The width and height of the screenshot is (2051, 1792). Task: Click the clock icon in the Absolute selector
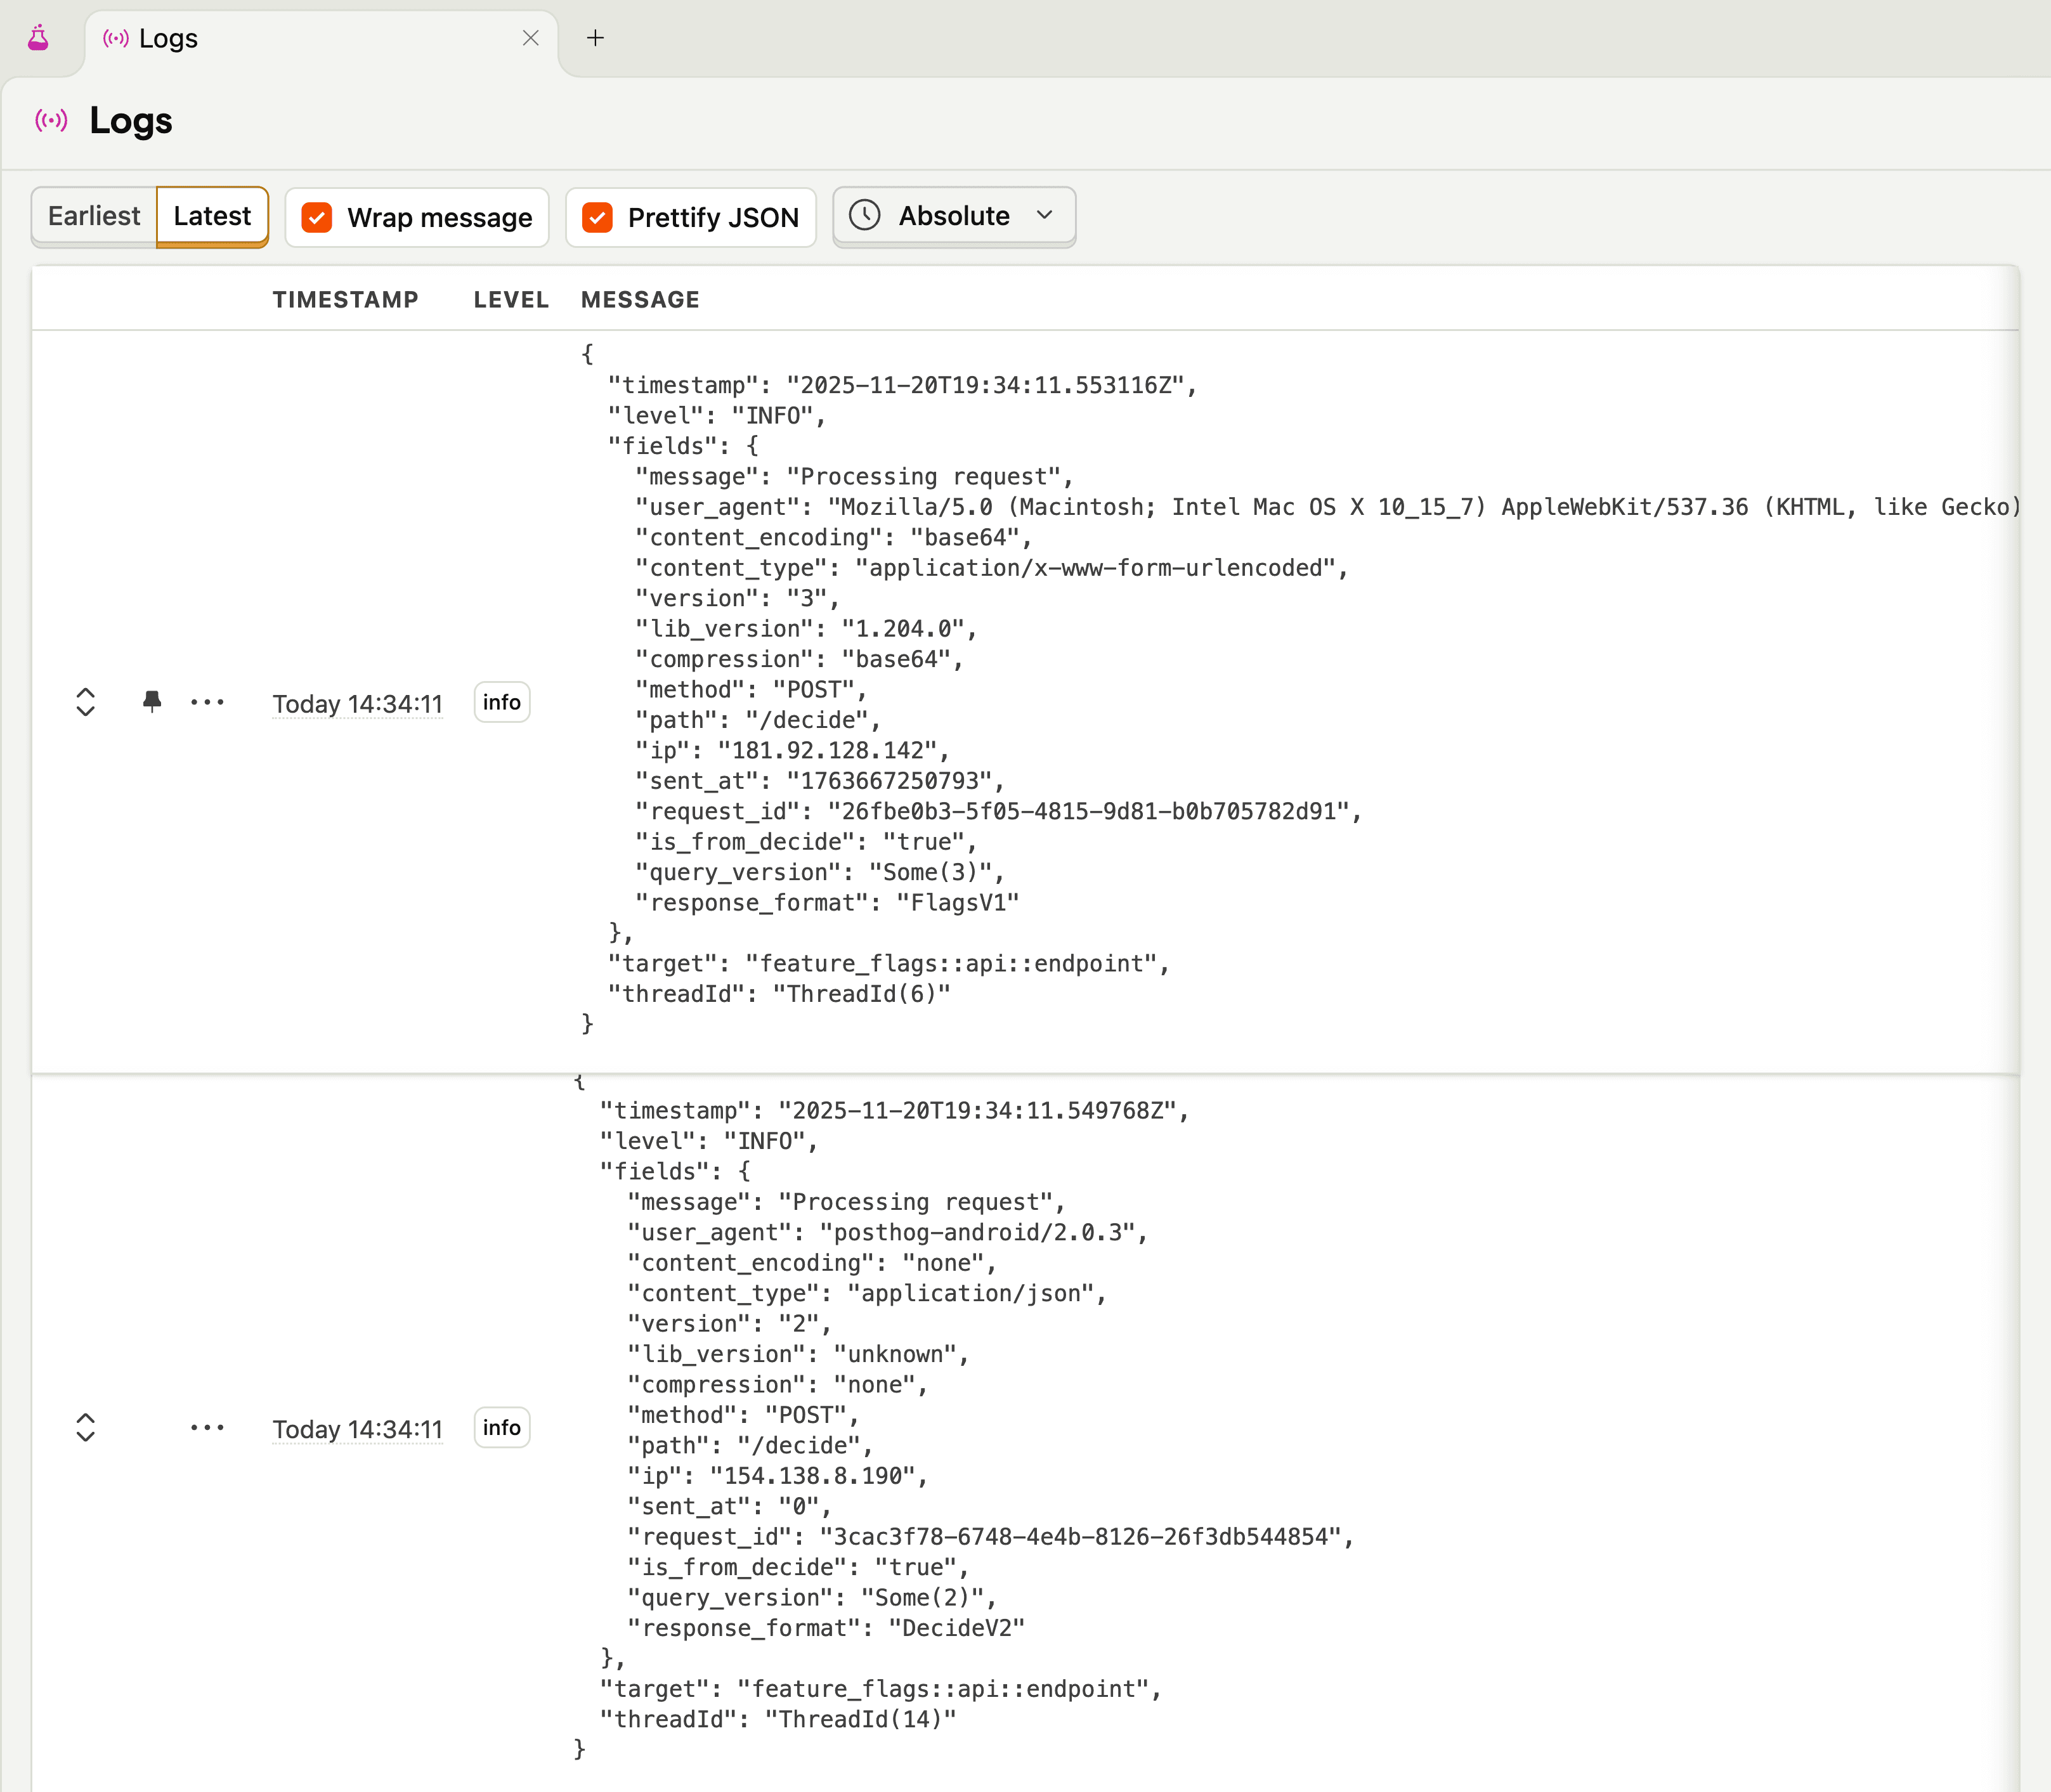point(865,216)
